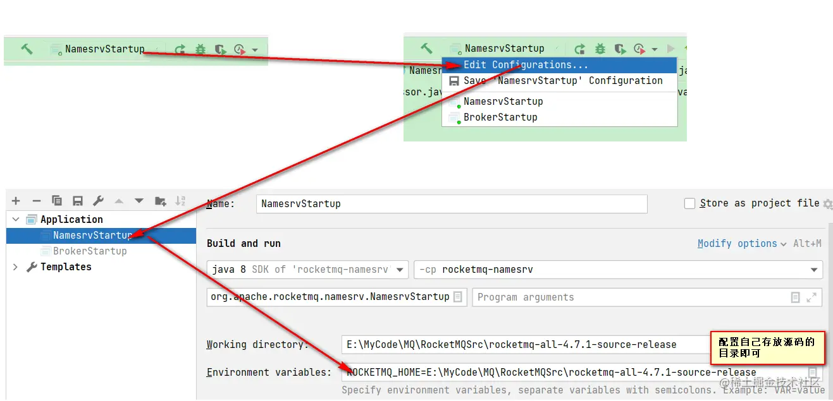This screenshot has width=833, height=401.
Task: Move configuration down with the down arrow
Action: click(x=139, y=201)
